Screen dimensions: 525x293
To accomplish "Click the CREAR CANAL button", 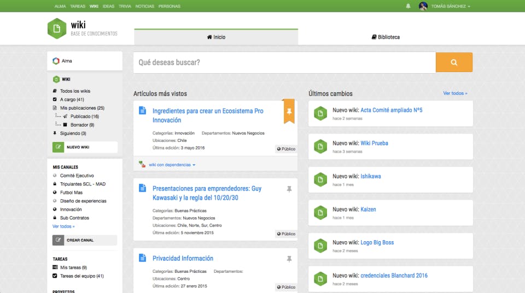I will tap(85, 240).
